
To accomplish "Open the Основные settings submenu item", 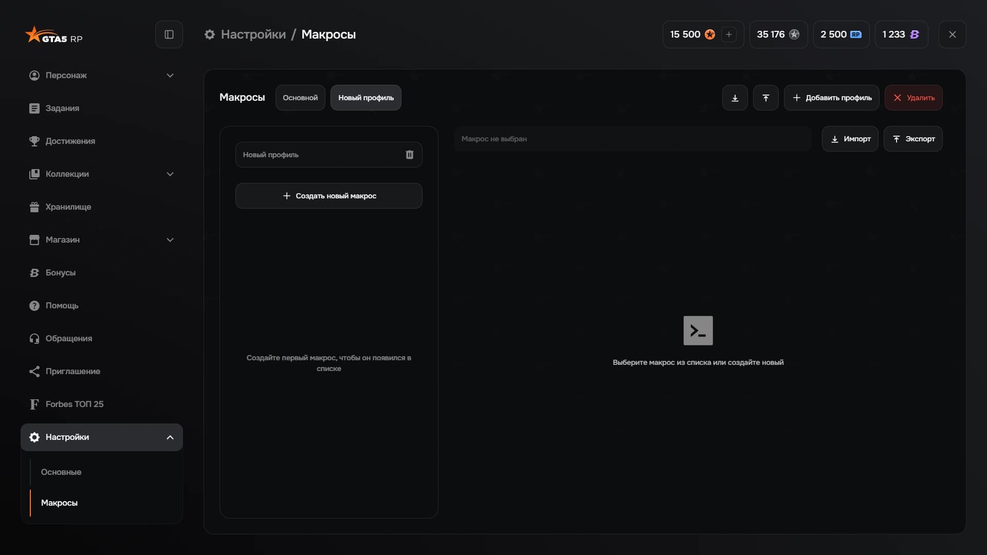I will 61,472.
